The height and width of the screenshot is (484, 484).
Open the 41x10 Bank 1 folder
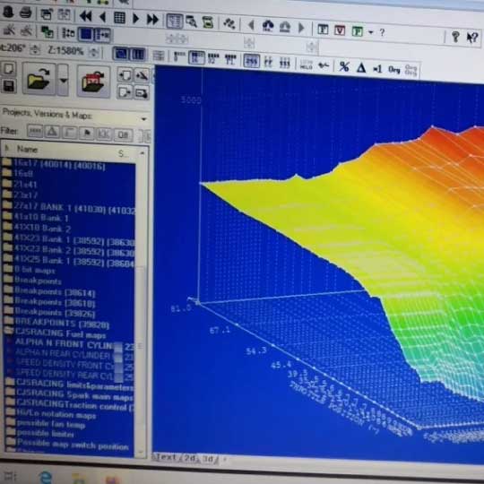point(36,217)
